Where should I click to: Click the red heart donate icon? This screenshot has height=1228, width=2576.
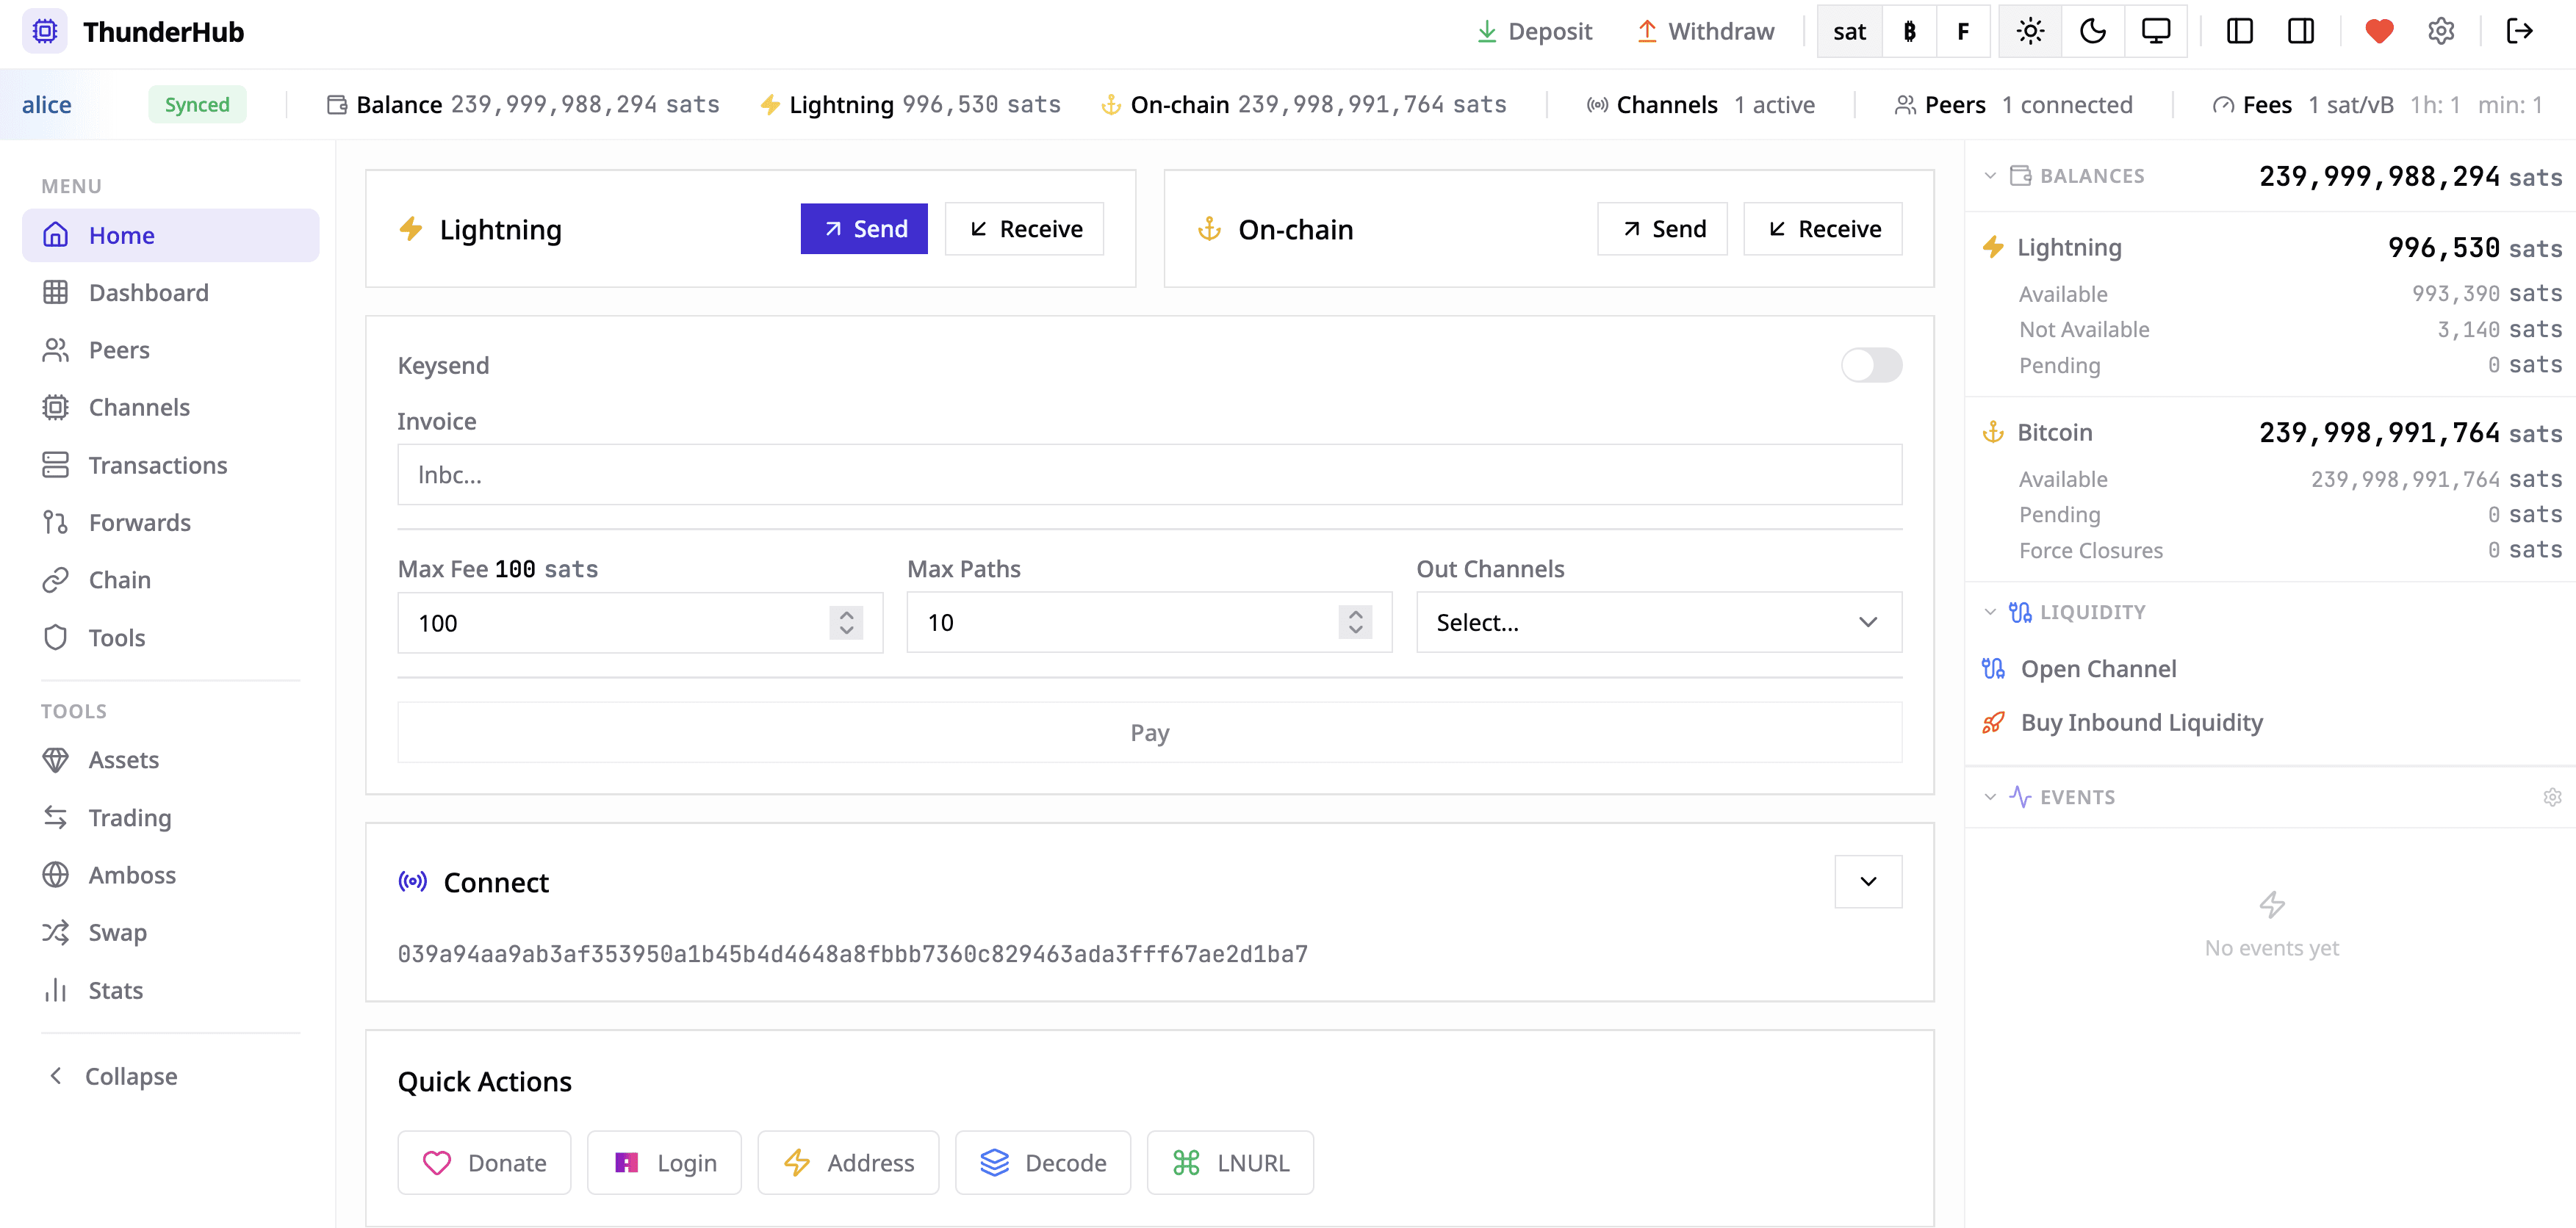click(2379, 31)
